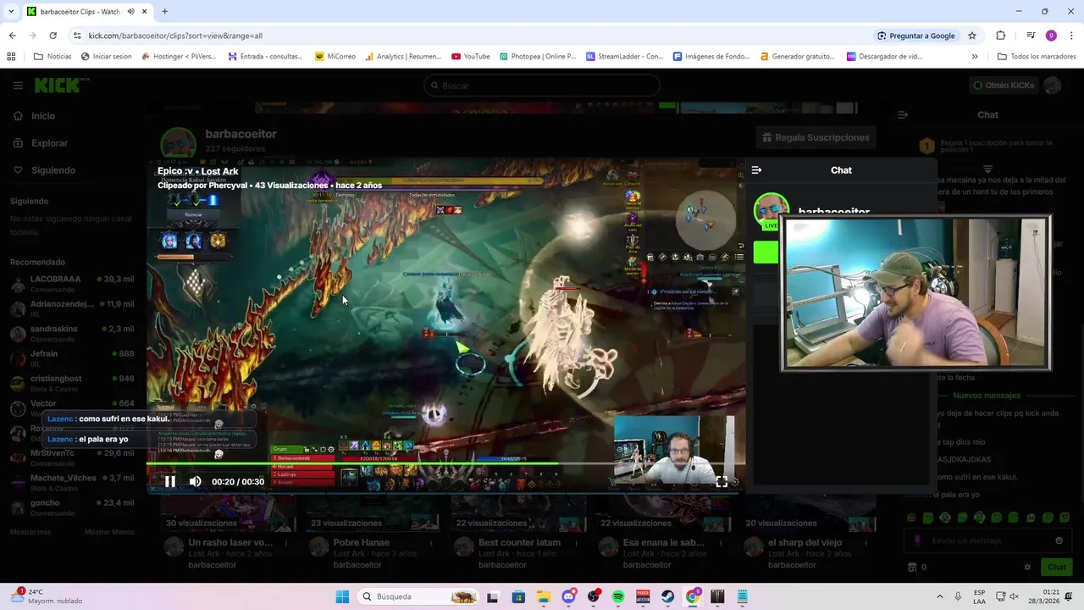The image size is (1084, 610).
Task: Expand the system tray hidden icons
Action: 939,596
